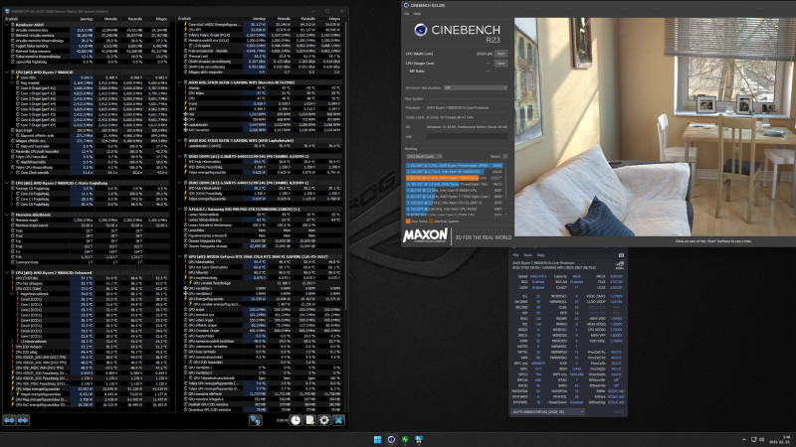Start the CPU (Single Core) test
This screenshot has height=447, width=796.
pyautogui.click(x=501, y=64)
